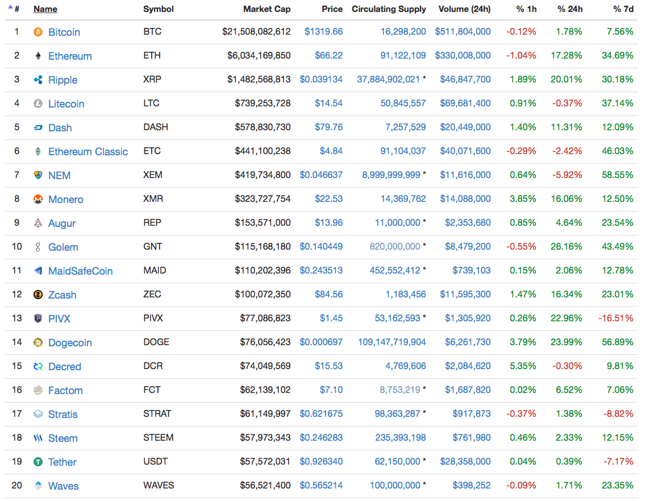This screenshot has height=501, width=645.
Task: Sort by % 24h column header
Action: pos(570,9)
